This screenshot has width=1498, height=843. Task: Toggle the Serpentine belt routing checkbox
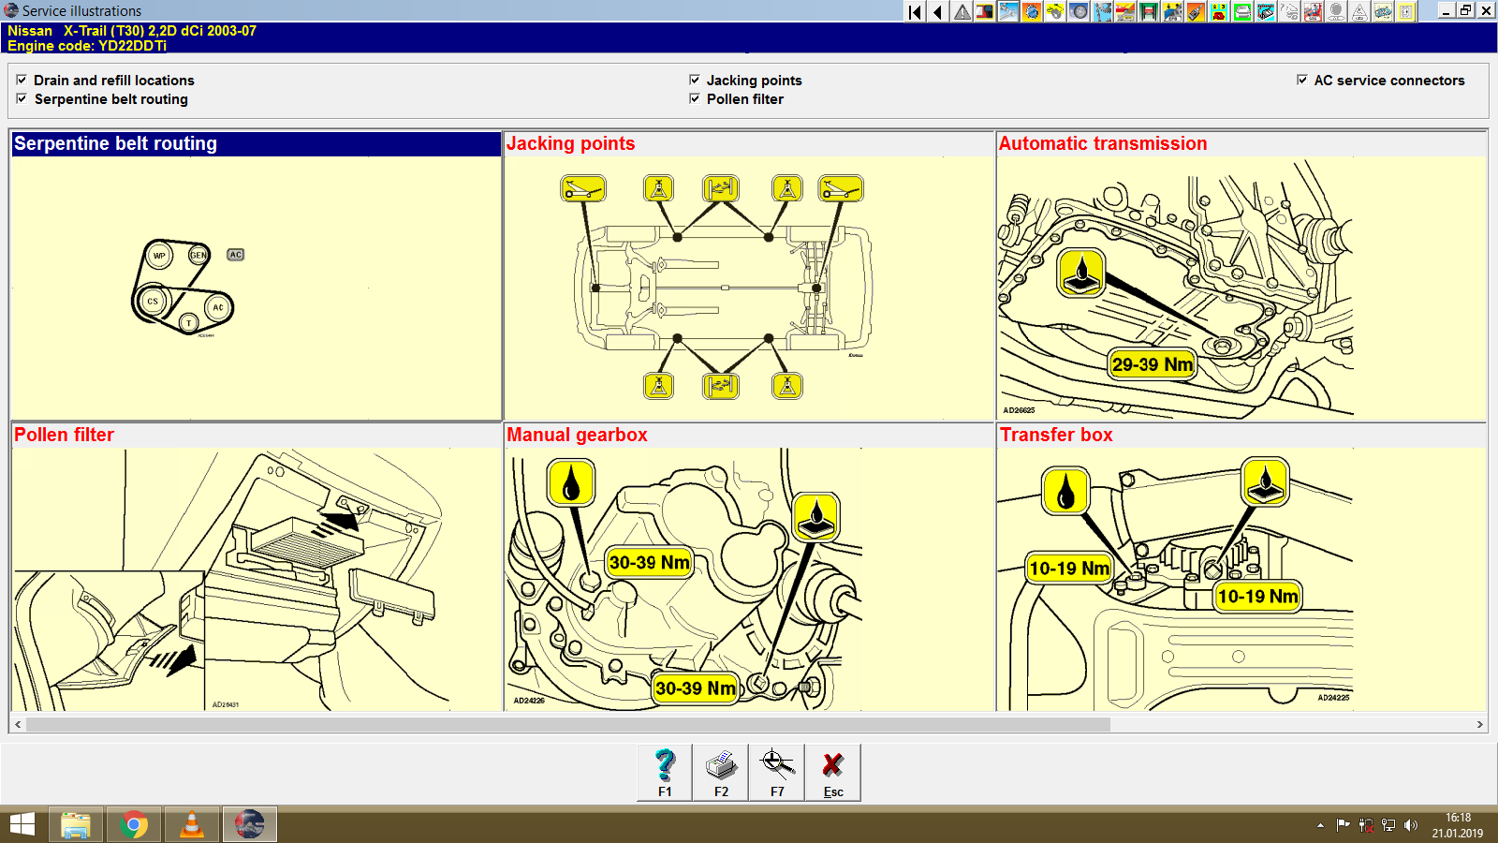[x=22, y=99]
